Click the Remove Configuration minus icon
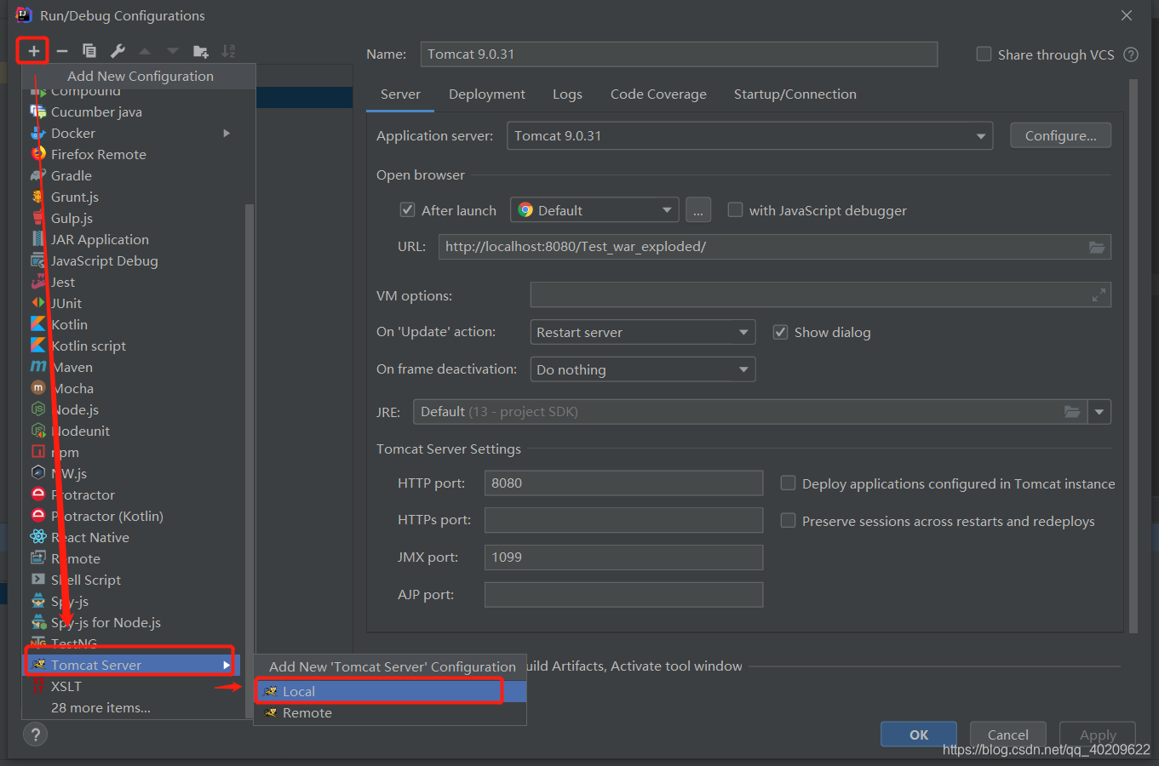 (62, 51)
